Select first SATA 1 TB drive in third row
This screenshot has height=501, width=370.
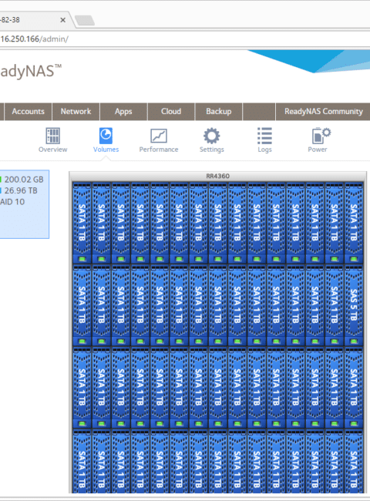coord(82,388)
